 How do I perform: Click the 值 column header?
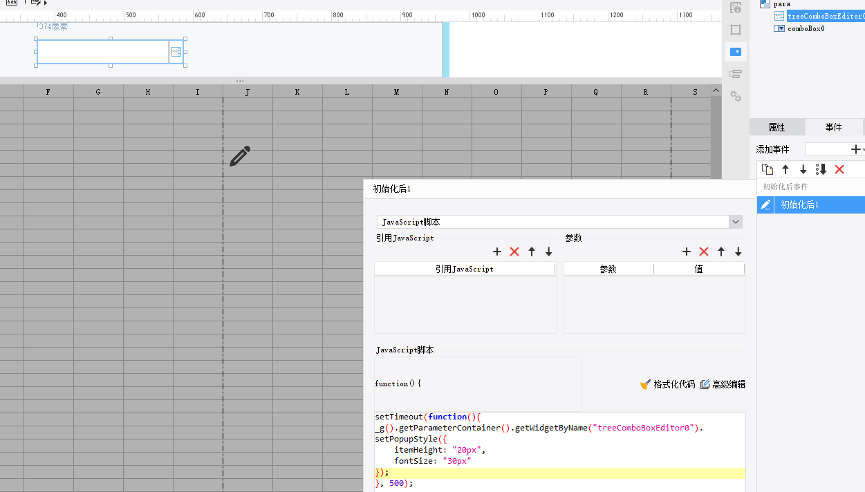coord(699,269)
